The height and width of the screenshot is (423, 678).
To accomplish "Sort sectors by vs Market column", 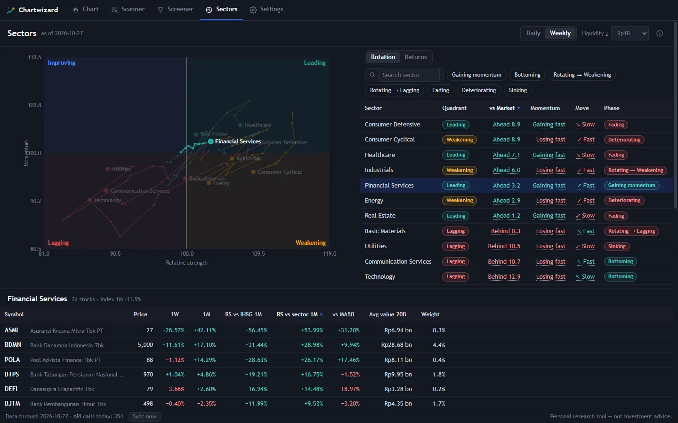I will point(504,108).
